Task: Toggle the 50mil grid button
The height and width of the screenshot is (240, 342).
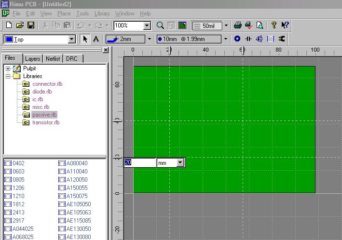Action: pos(207,26)
